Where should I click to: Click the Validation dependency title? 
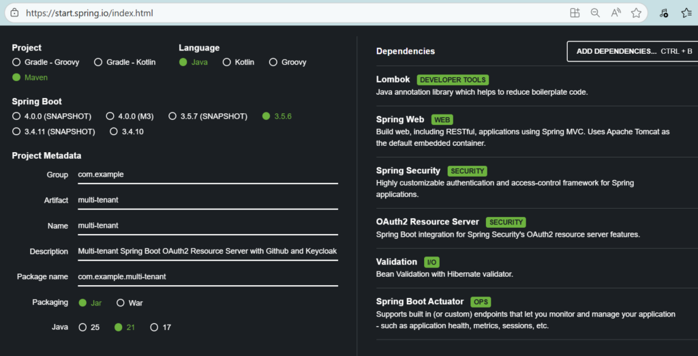click(x=396, y=262)
